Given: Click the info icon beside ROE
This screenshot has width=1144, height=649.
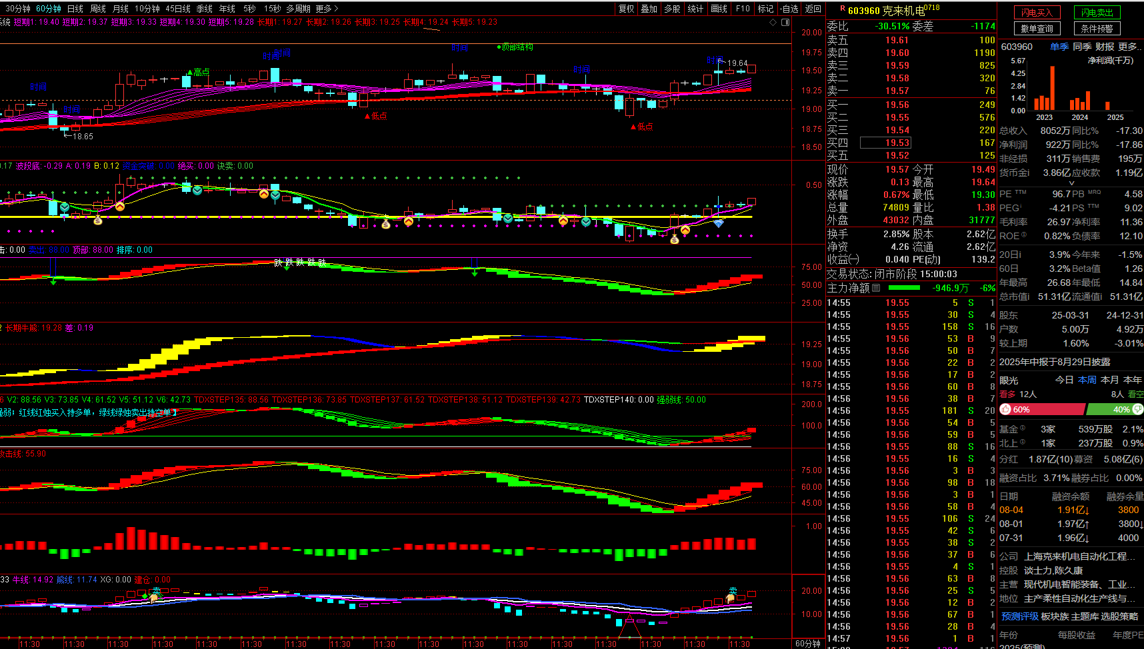Looking at the screenshot, I should (x=1024, y=235).
